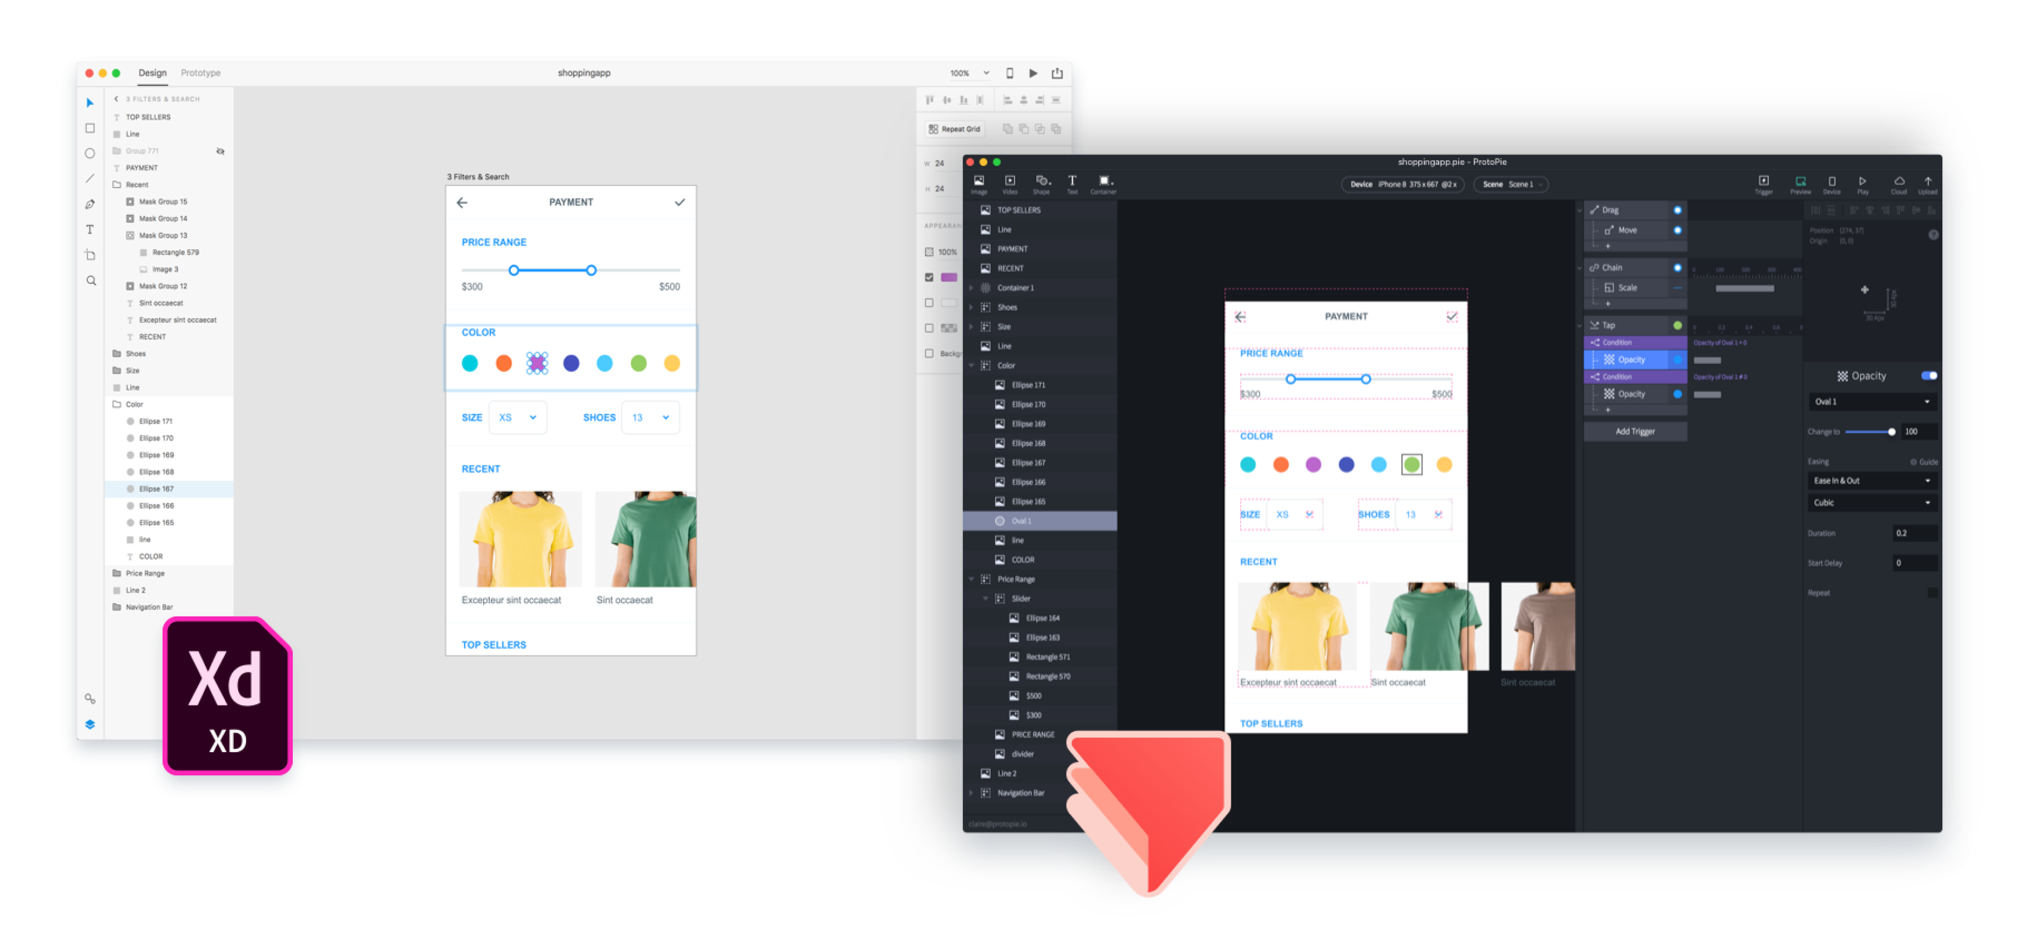Click the Add Trigger button
Viewport: 2017px width, 946px height.
1635,431
